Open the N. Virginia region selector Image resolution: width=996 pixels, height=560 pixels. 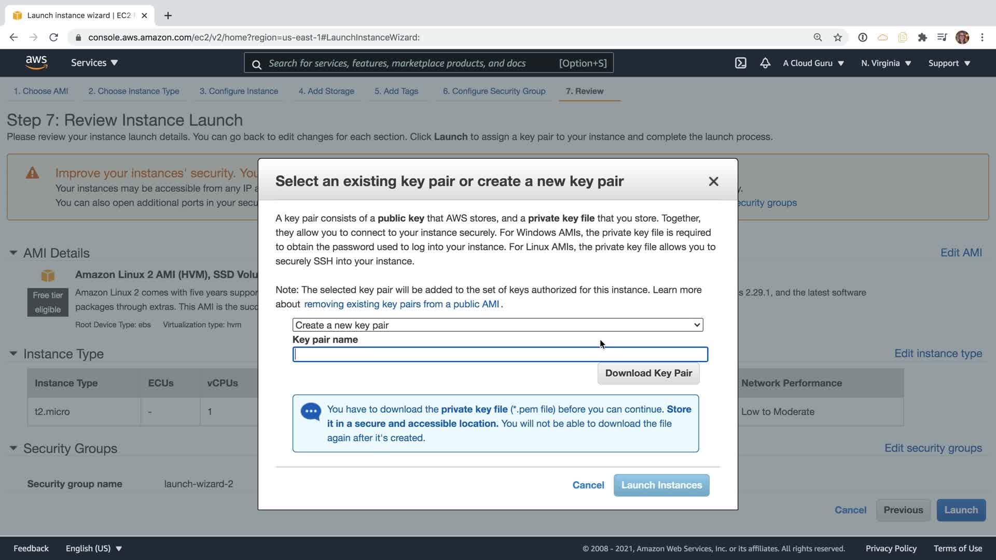pyautogui.click(x=886, y=63)
